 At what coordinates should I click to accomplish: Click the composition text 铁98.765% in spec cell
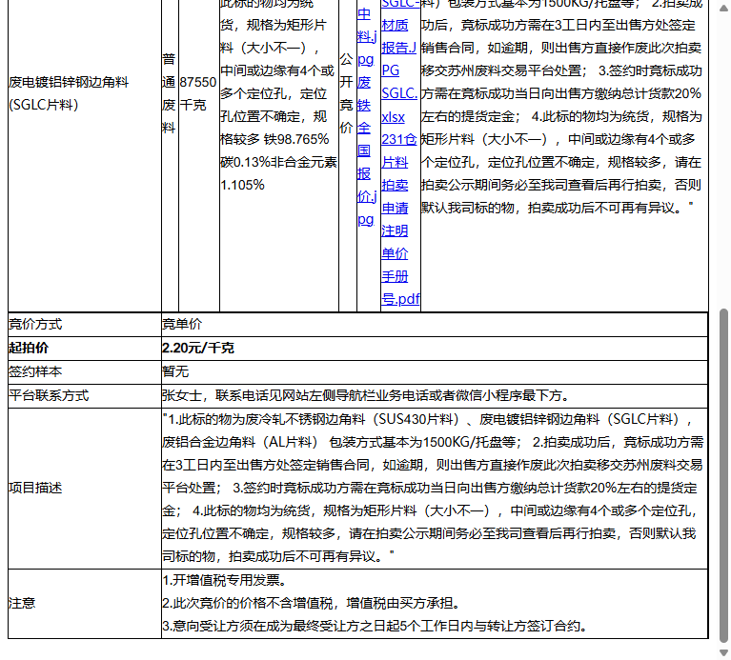click(296, 139)
